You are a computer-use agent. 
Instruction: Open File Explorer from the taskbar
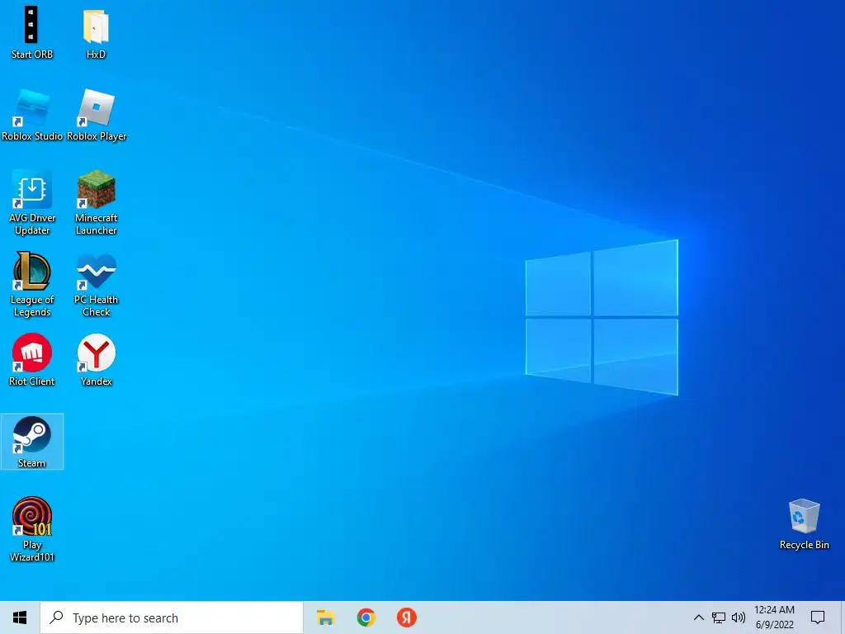[325, 617]
